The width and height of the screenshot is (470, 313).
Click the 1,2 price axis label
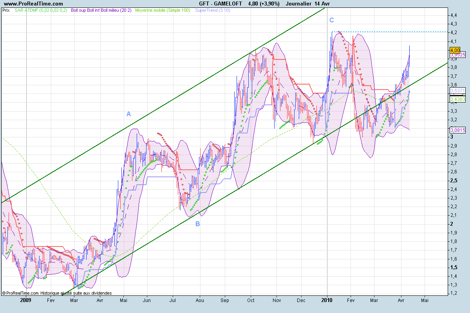click(x=453, y=293)
